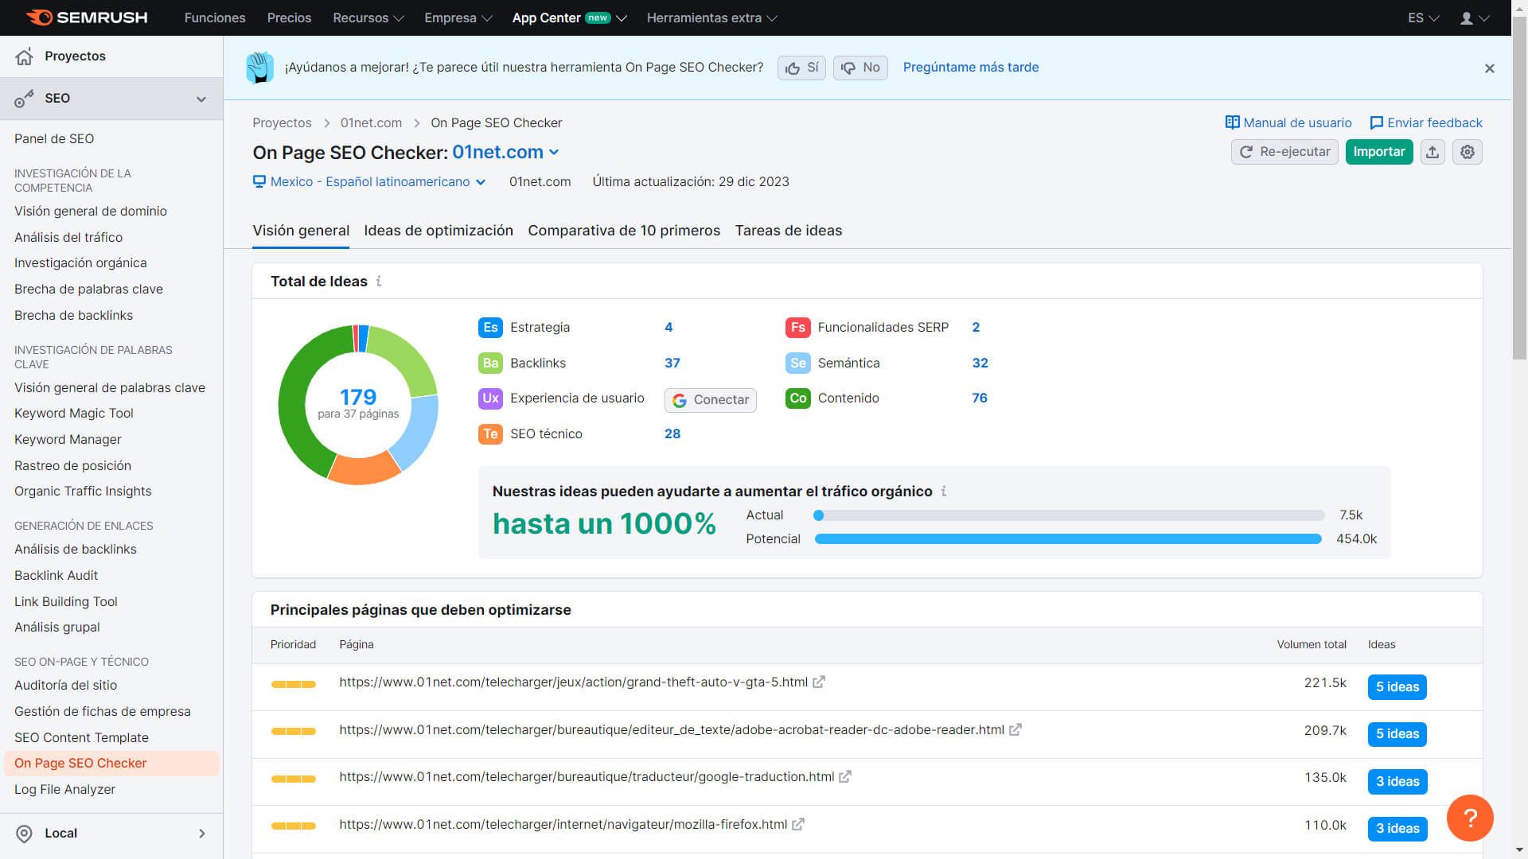1528x859 pixels.
Task: Click the orange help question mark button
Action: tap(1470, 818)
